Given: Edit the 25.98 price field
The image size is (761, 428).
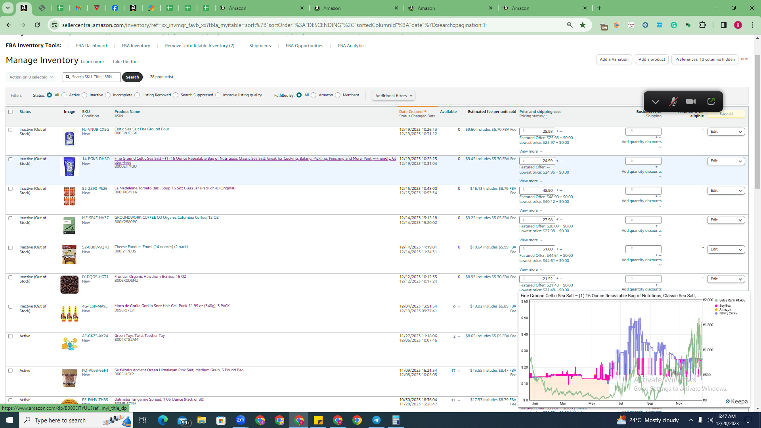Looking at the screenshot, I should coord(537,132).
